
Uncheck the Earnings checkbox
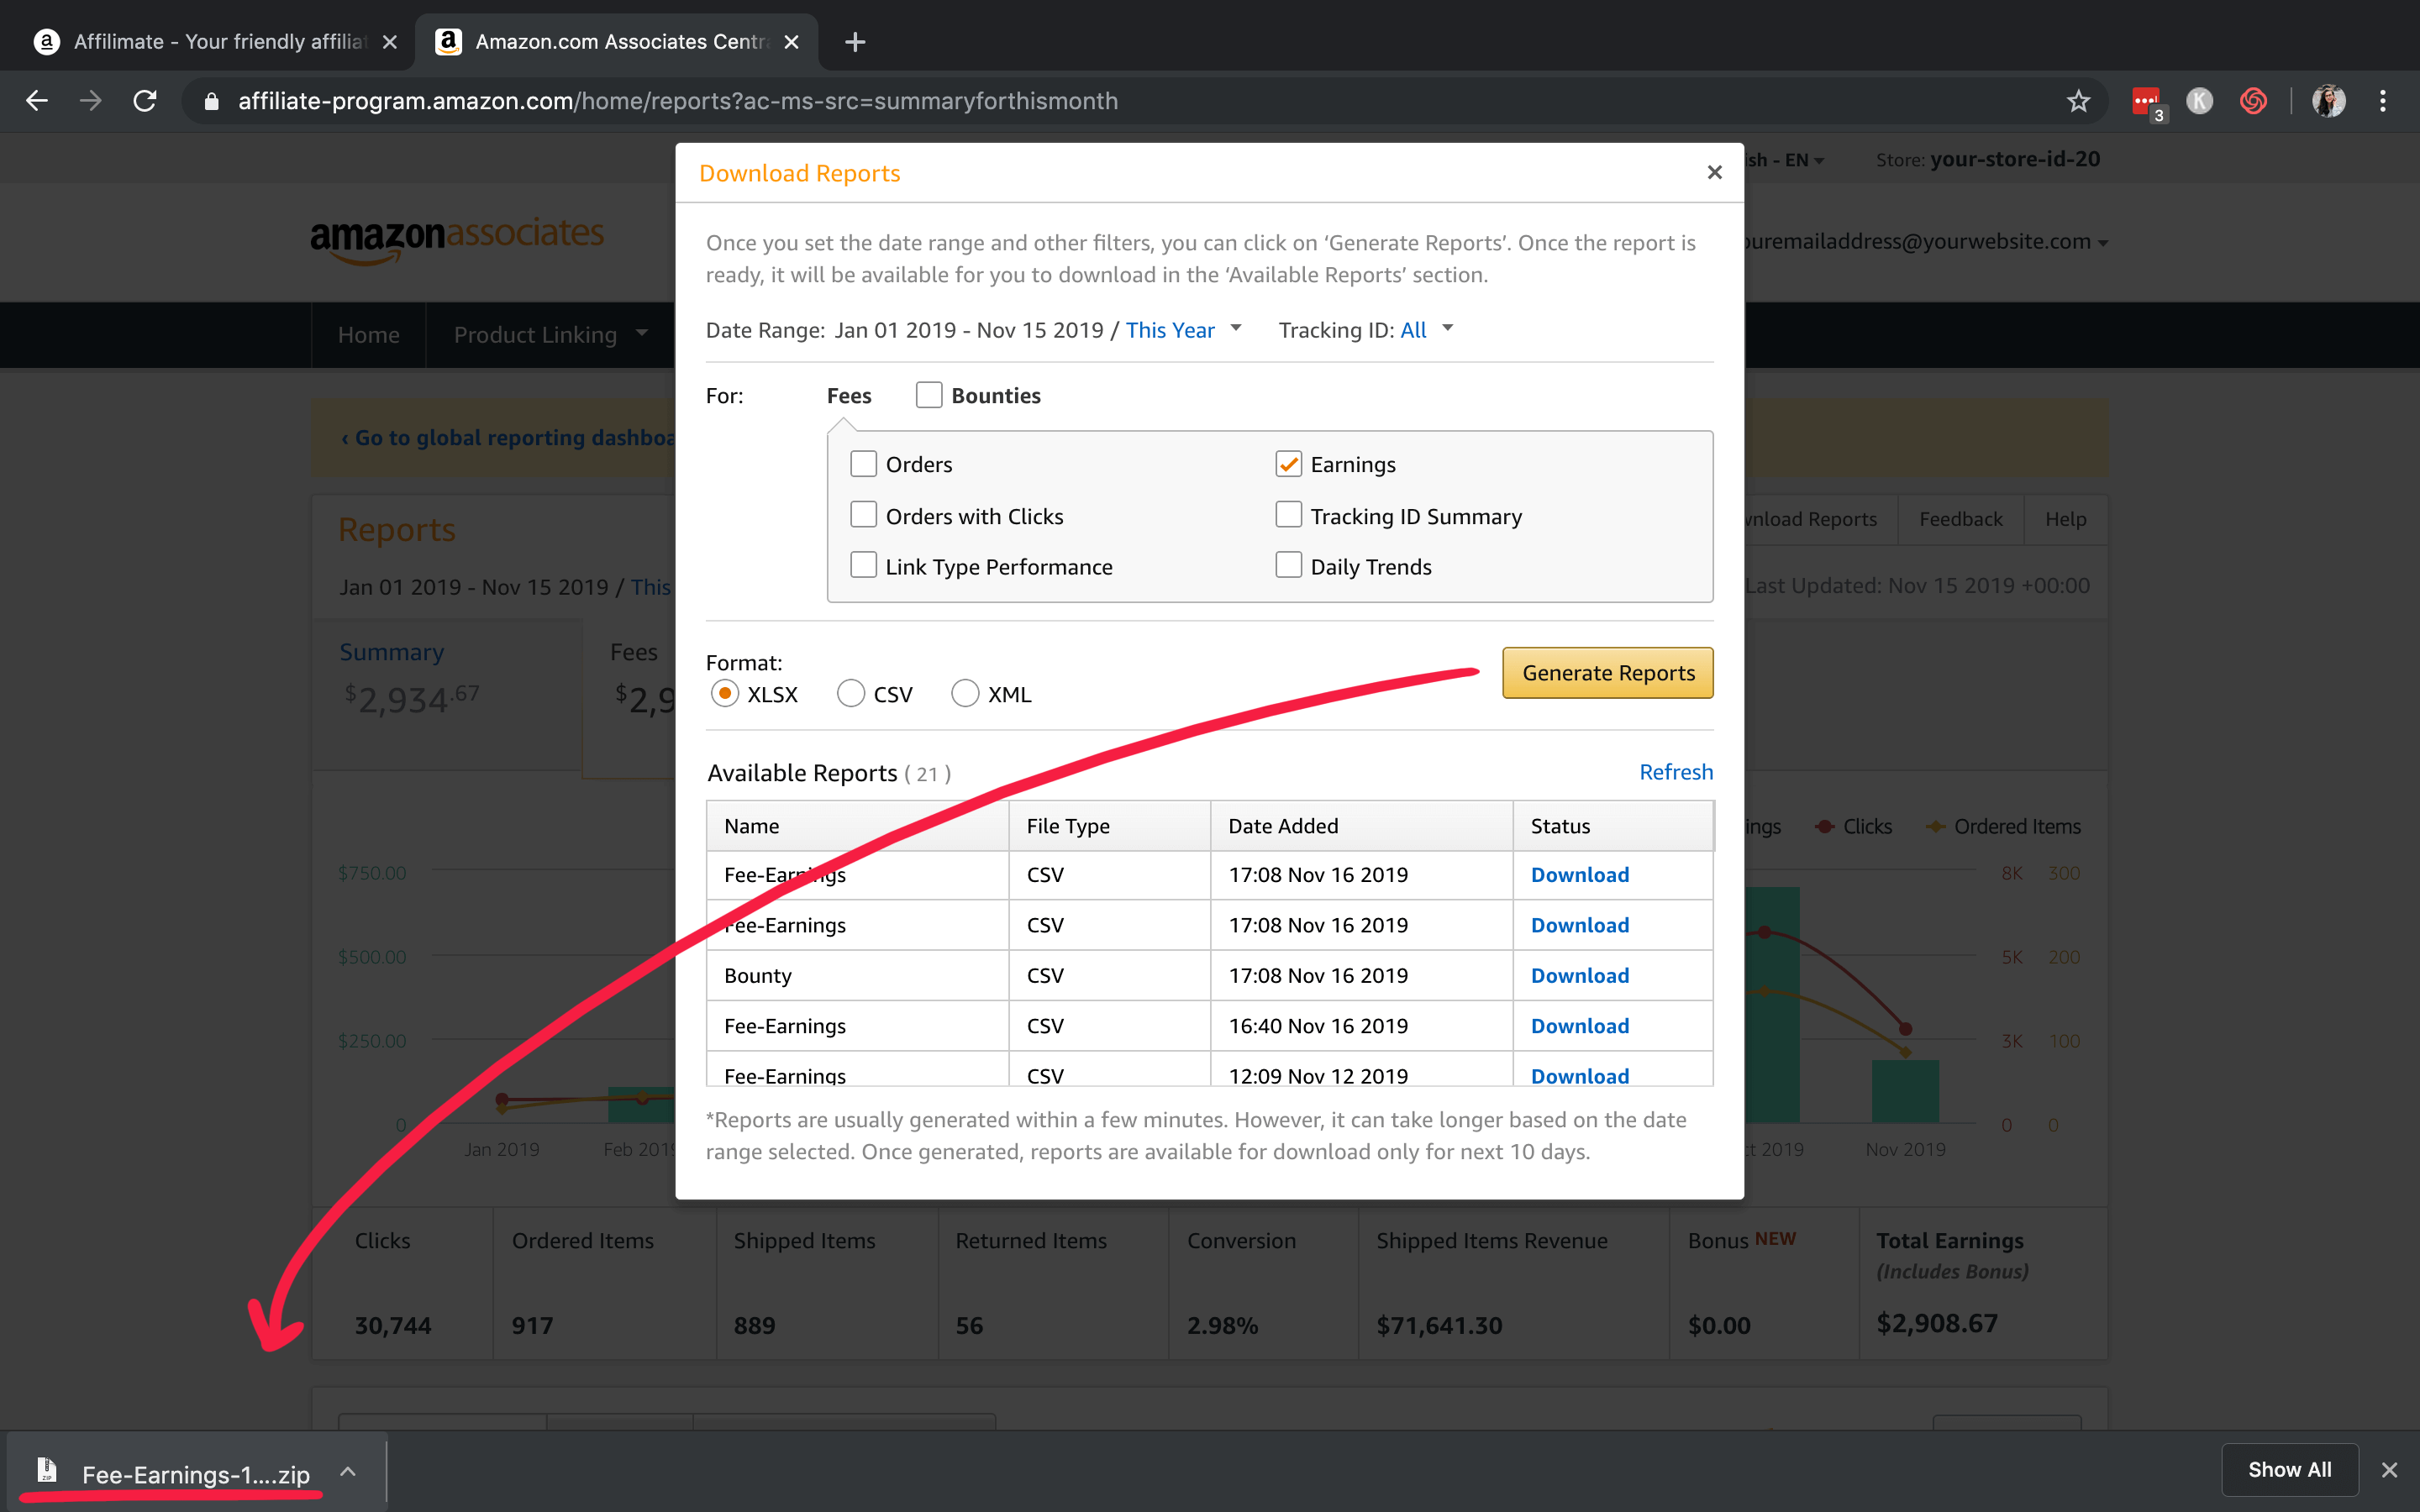point(1288,464)
